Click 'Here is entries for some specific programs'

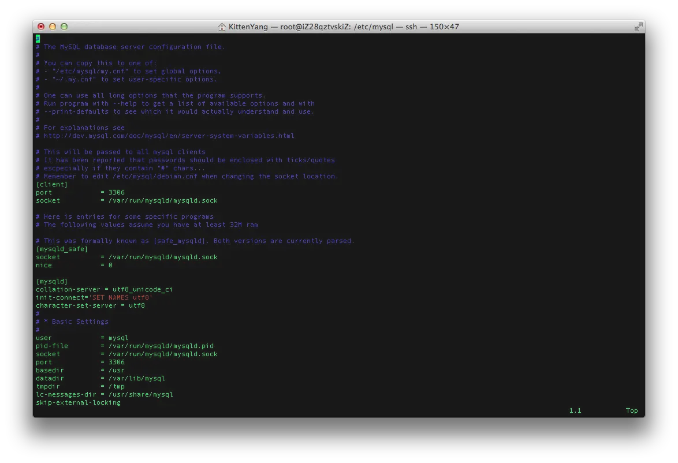coord(125,217)
